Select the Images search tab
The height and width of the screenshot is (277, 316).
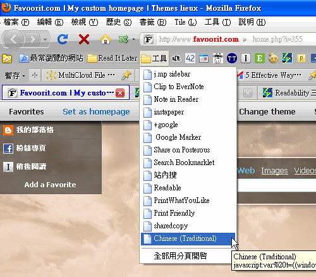(x=274, y=170)
